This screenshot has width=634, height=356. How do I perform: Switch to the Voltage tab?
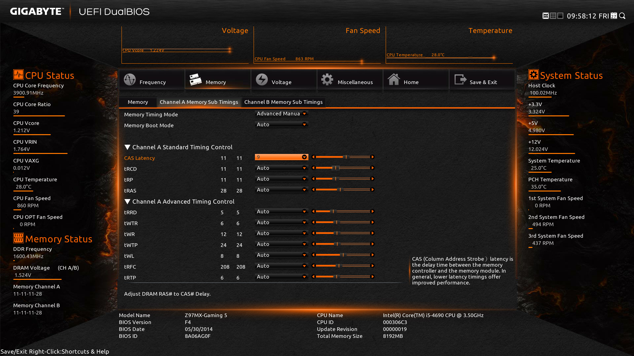pyautogui.click(x=284, y=79)
